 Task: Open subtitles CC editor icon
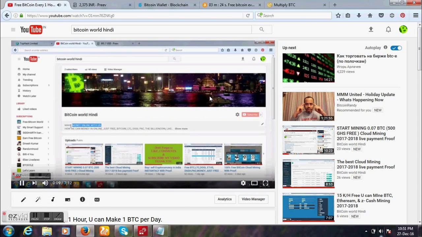coord(97,199)
